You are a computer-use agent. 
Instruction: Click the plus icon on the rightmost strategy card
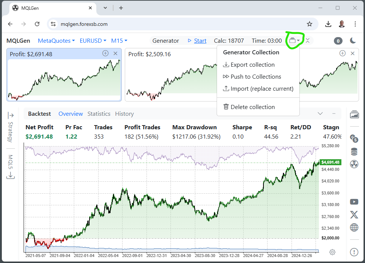(343, 53)
